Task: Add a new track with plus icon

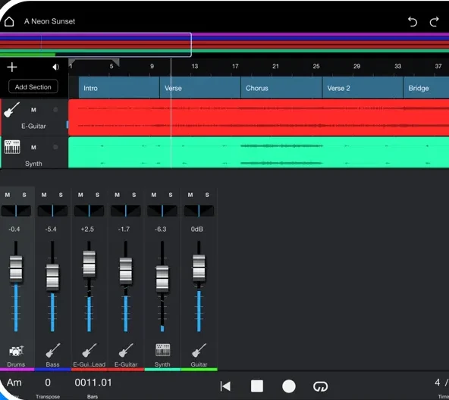Action: coord(12,67)
